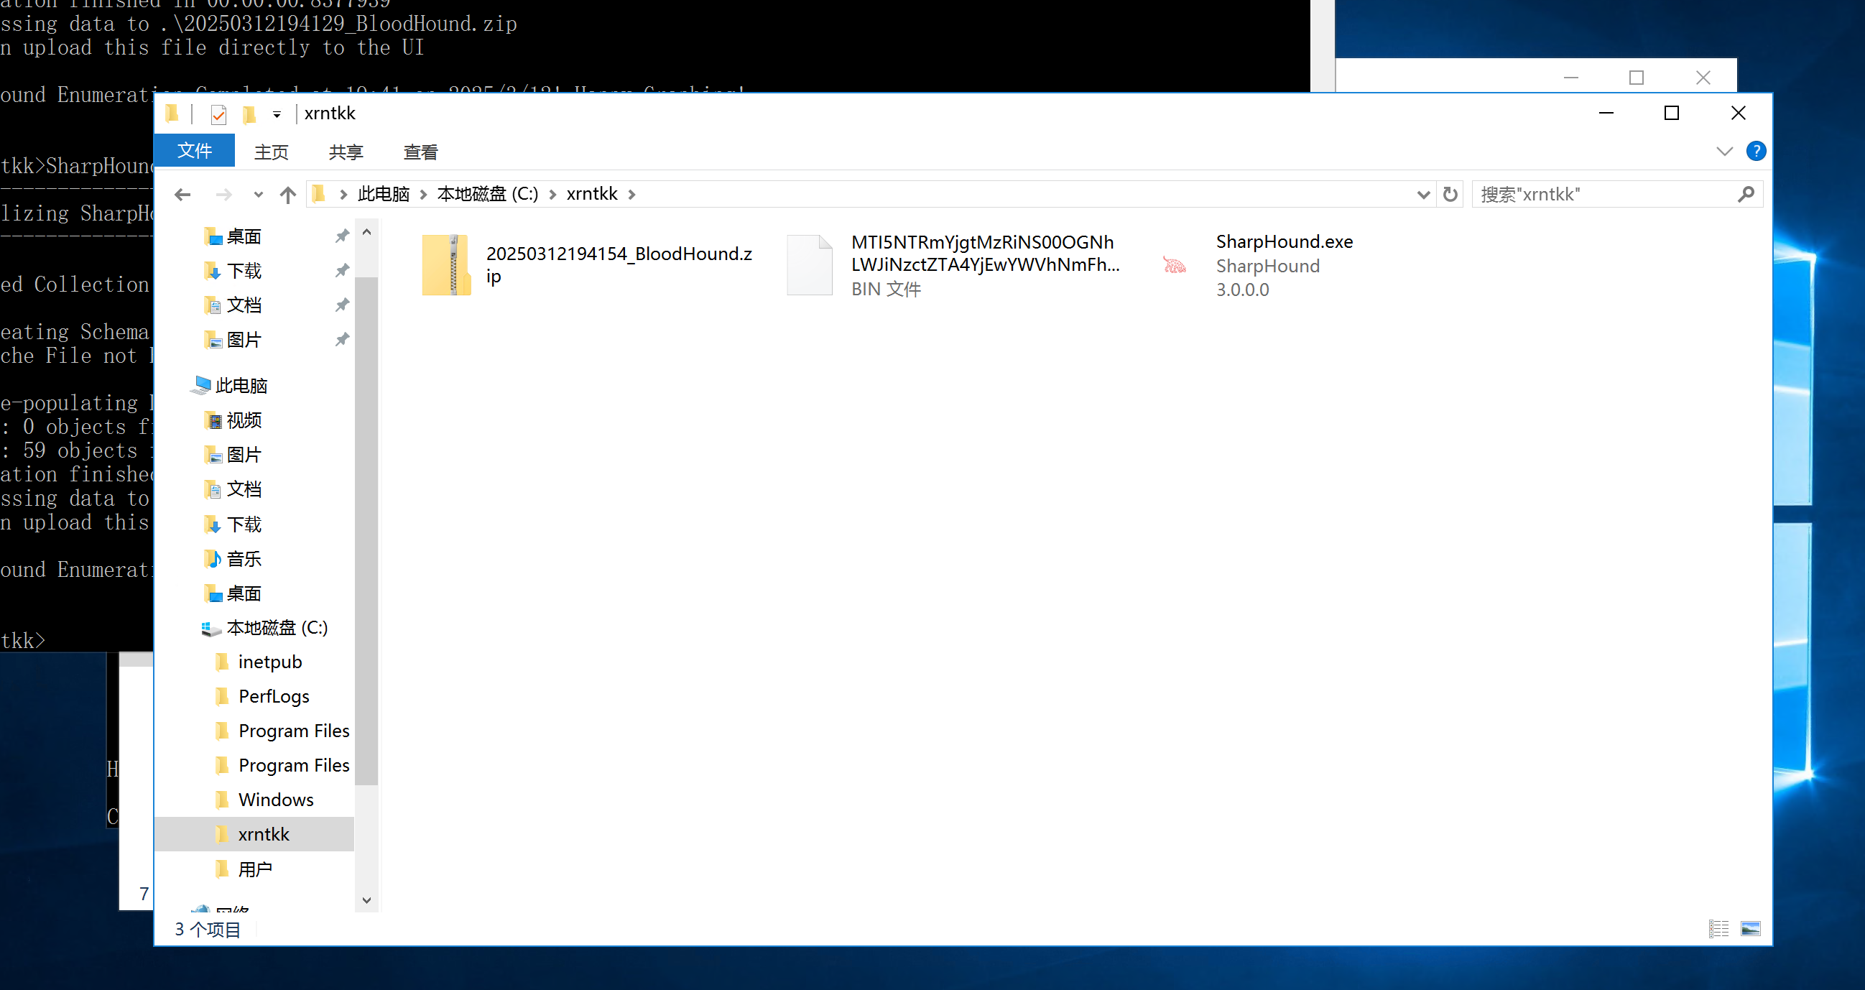Open Explorer help question mark icon
The width and height of the screenshot is (1865, 990).
coord(1756,151)
